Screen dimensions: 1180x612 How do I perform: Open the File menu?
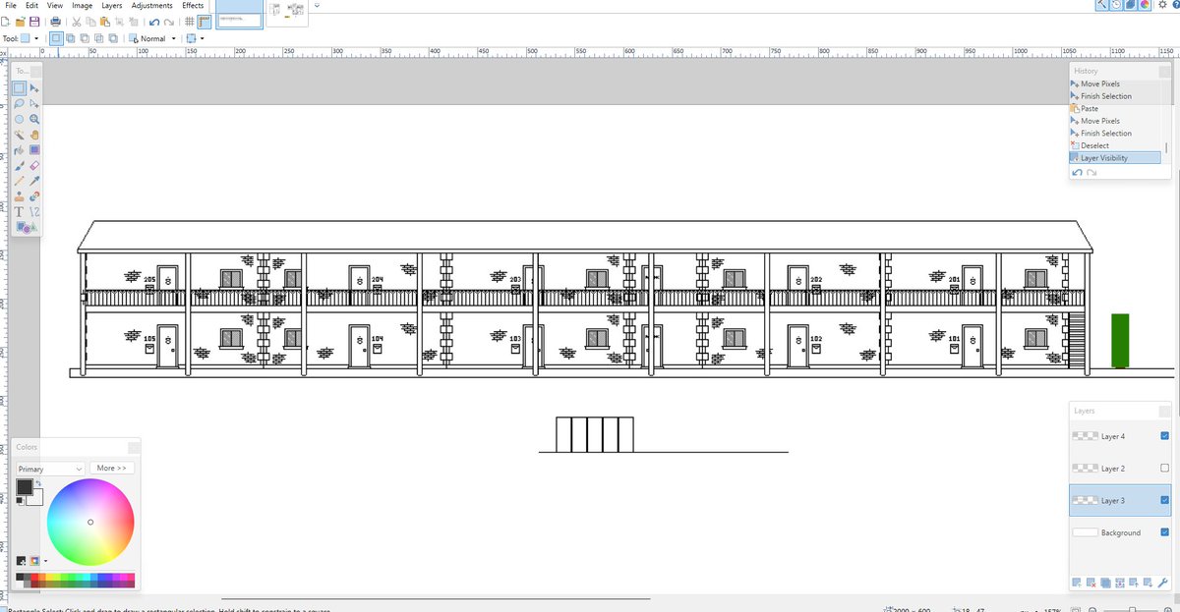tap(11, 5)
